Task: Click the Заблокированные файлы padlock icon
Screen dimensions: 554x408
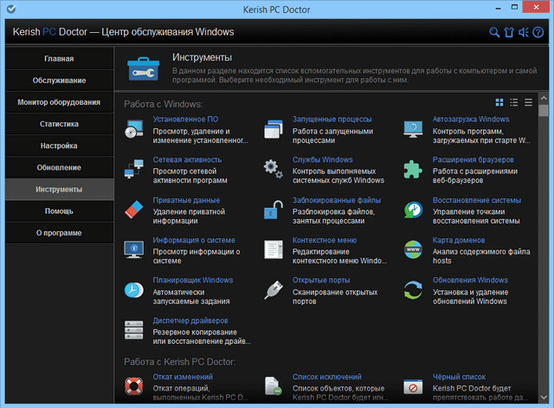Action: 274,210
